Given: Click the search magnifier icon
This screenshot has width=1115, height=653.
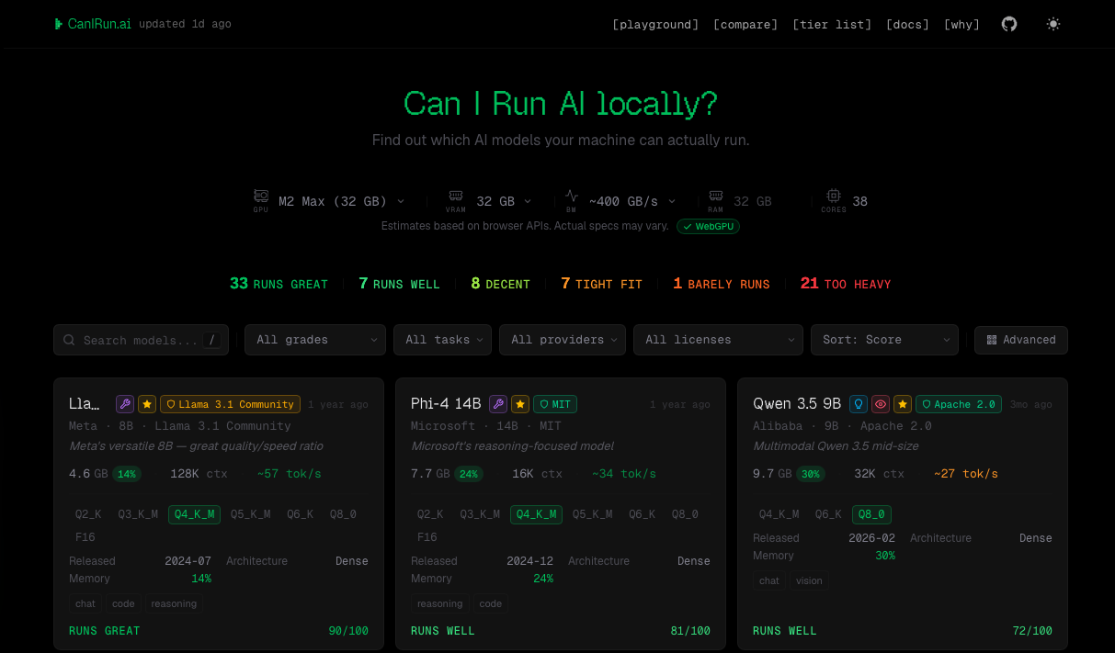Looking at the screenshot, I should pos(69,340).
